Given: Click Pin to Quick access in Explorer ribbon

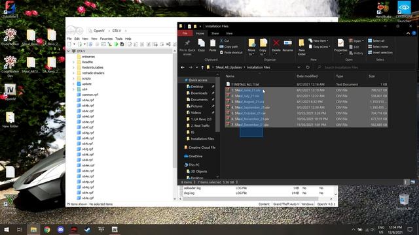Looking at the screenshot, I should (x=187, y=47).
